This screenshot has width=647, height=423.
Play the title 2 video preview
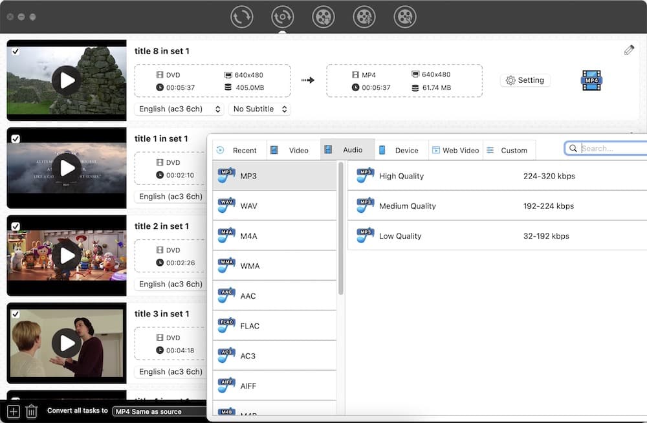point(67,255)
